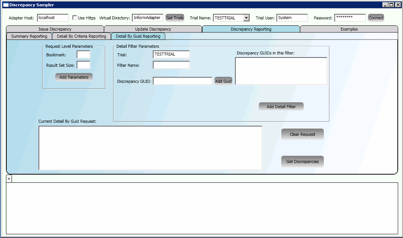The width and height of the screenshot is (403, 238).
Task: Focus the Bookmark input field
Action: (x=84, y=54)
